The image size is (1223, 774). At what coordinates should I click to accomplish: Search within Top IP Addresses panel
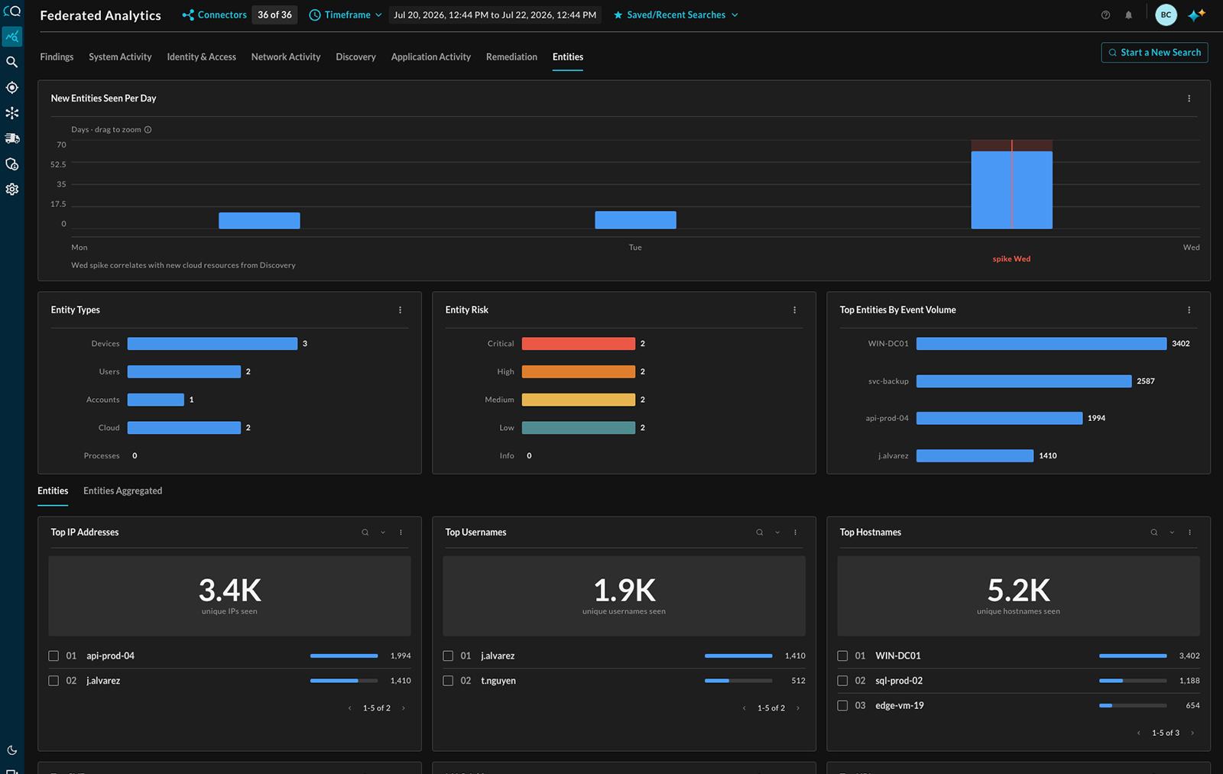coord(365,533)
